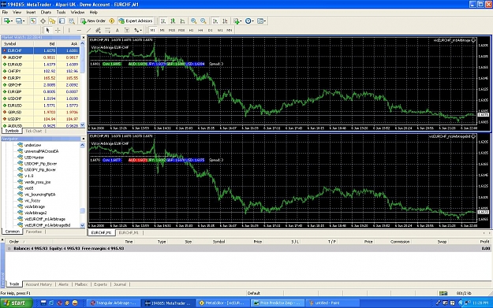Viewport: 493px width, 308px height.
Task: Switch timeframe to H4
Action: [200, 30]
